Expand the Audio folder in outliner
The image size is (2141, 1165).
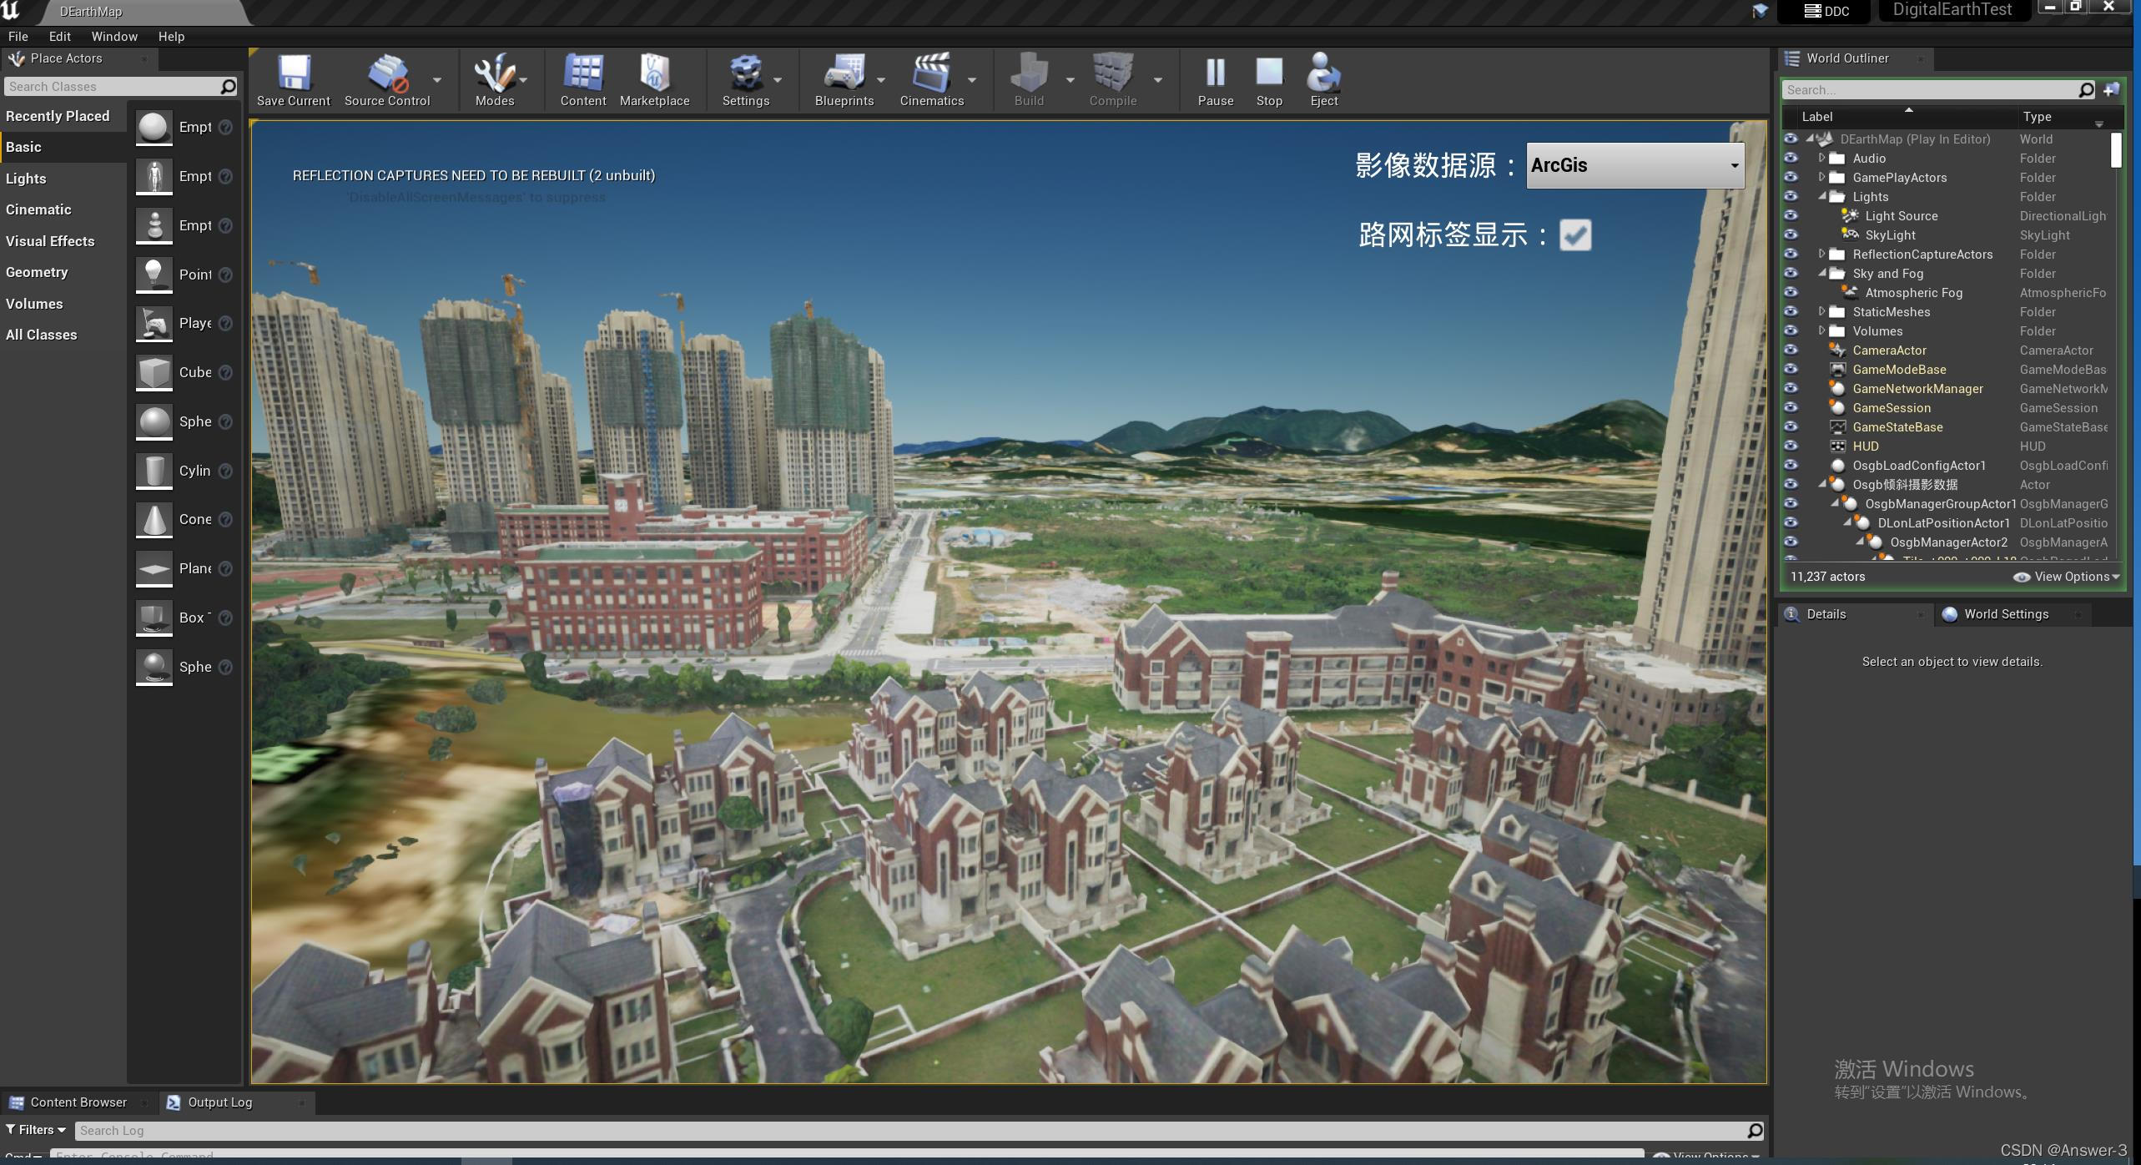tap(1822, 158)
